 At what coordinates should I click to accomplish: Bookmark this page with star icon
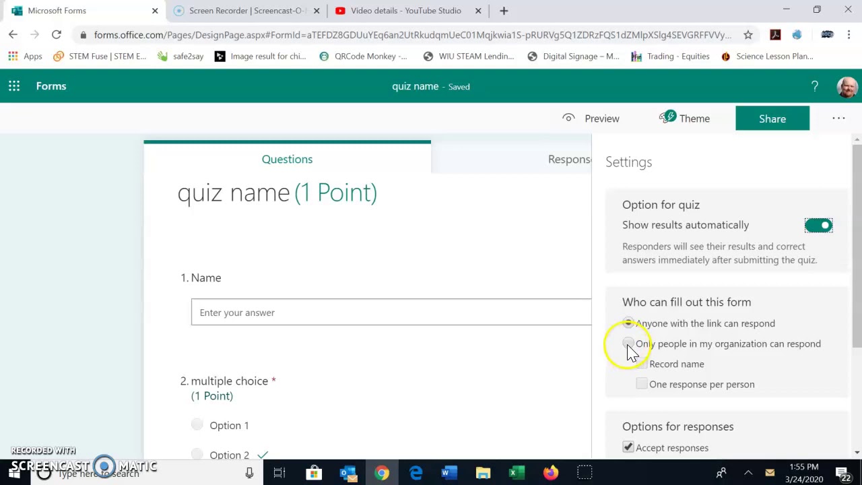(x=748, y=35)
